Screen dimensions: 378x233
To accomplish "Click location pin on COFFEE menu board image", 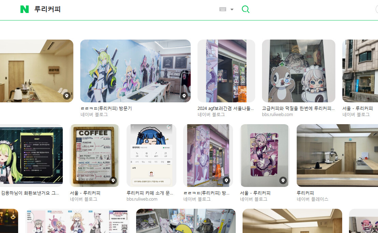I will tap(113, 180).
